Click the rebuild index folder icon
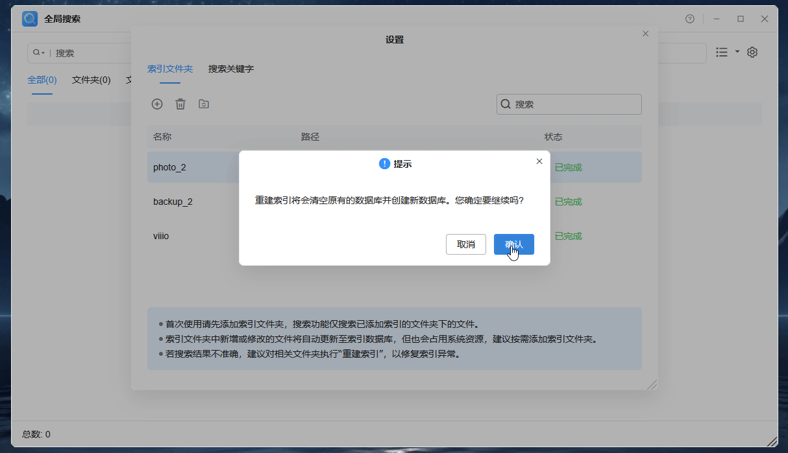 point(204,104)
